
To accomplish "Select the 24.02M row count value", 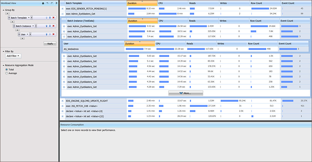I will 273,8.
